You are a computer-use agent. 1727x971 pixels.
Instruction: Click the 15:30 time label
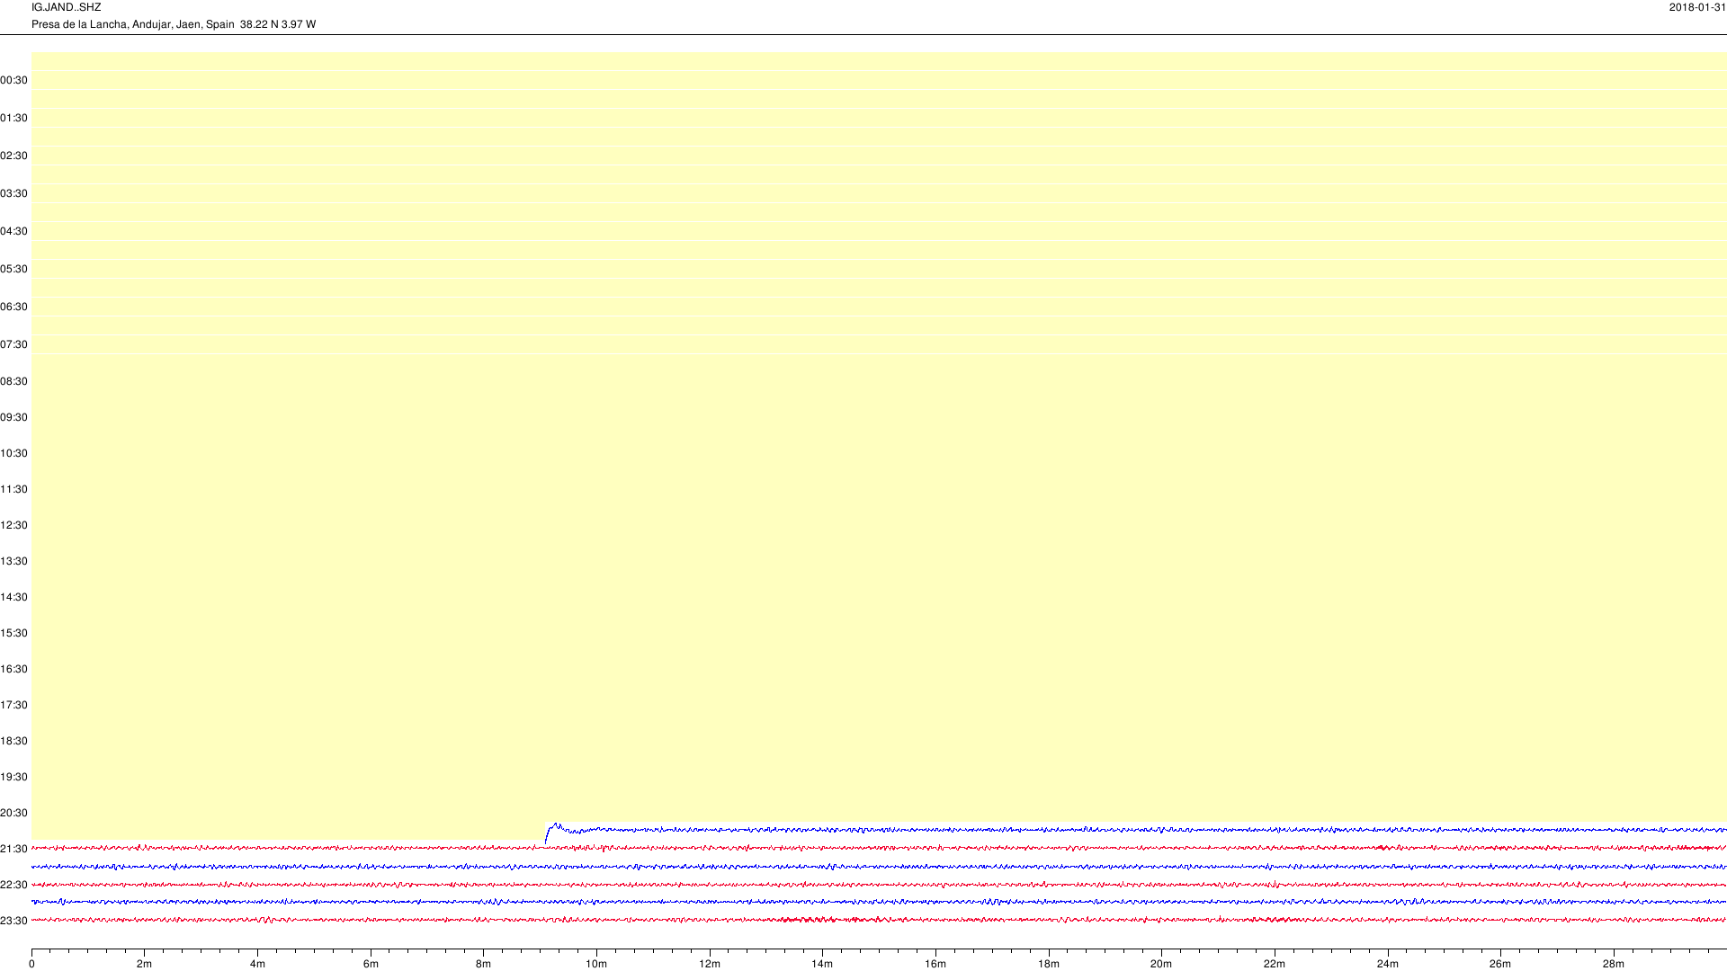[x=13, y=633]
